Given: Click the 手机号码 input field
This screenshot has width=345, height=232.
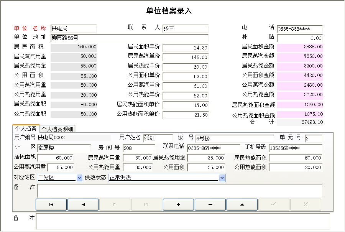Looking at the screenshot, I should (x=296, y=148).
